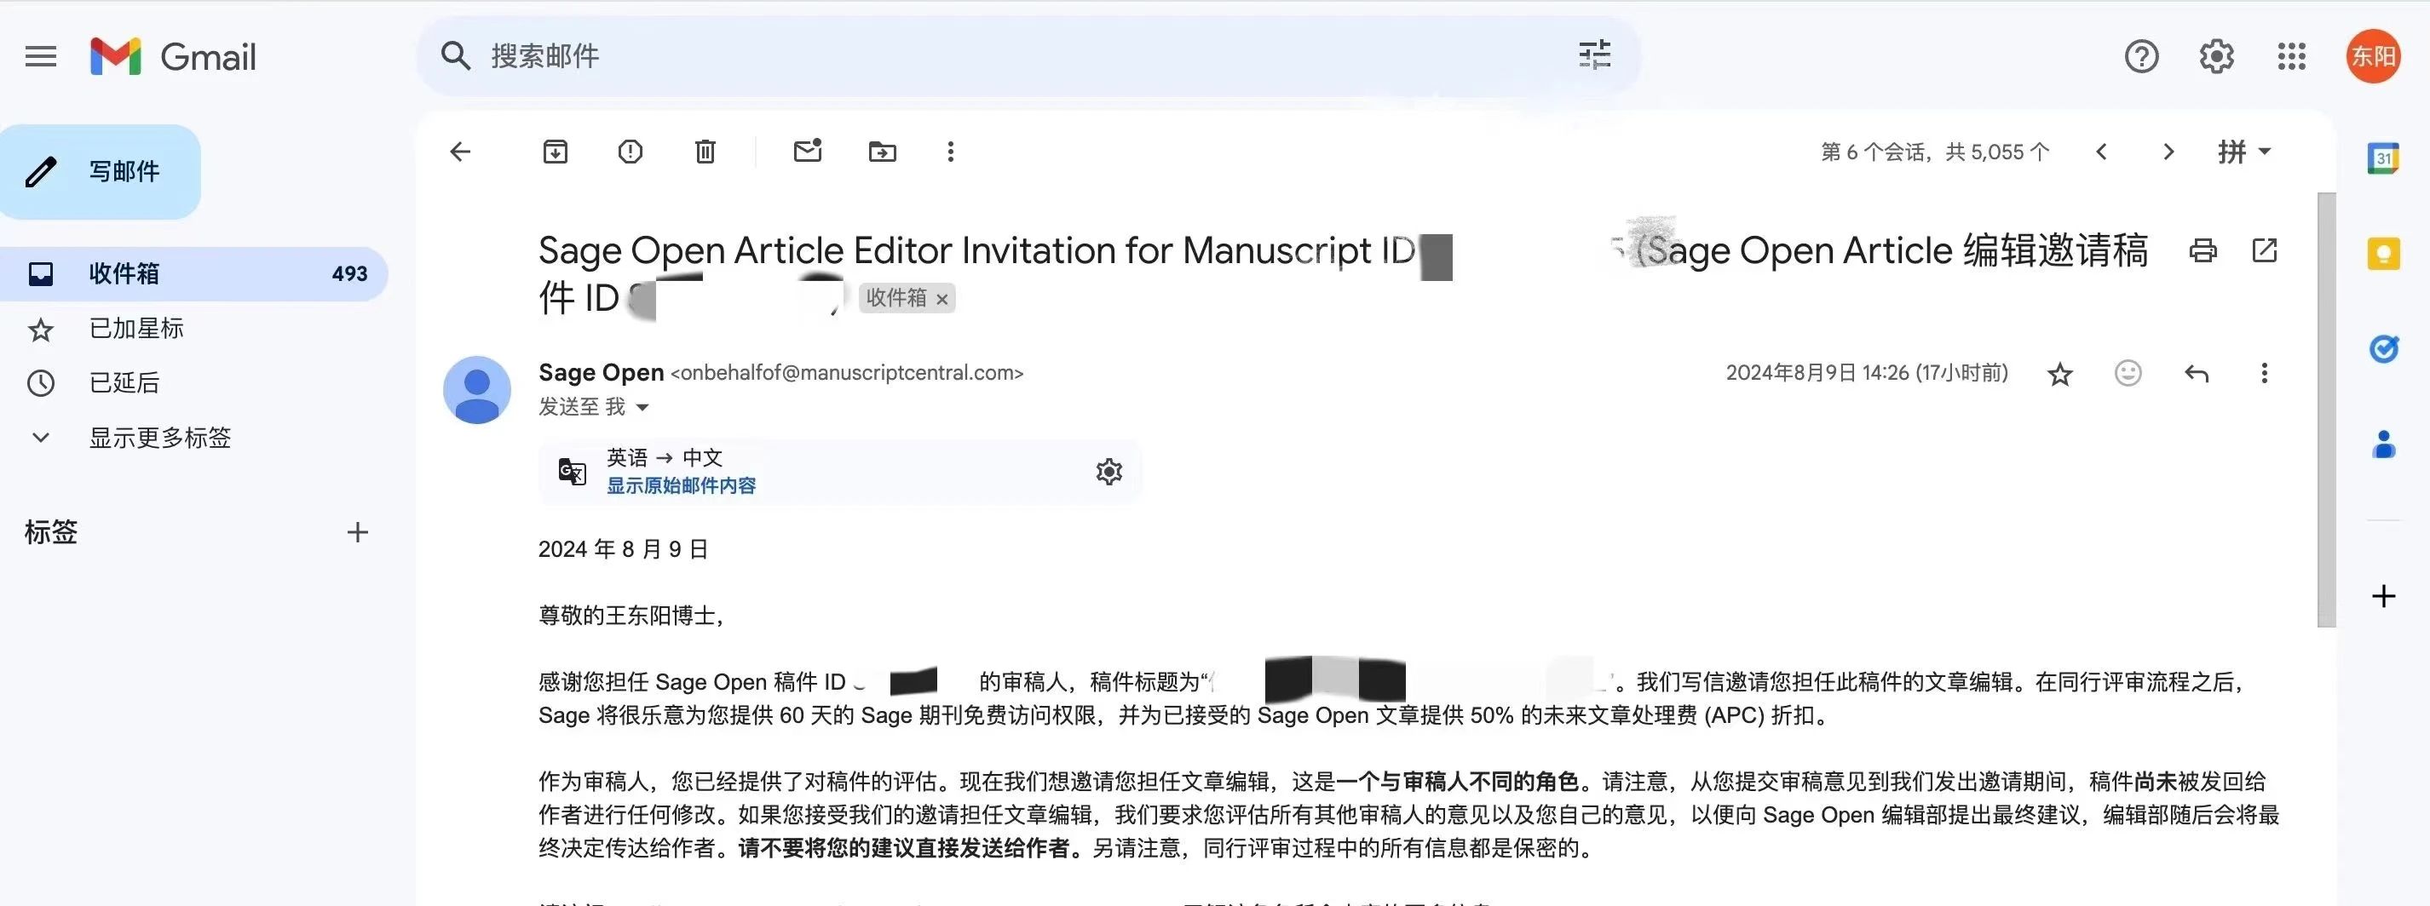Open the 收件箱 inbox folder

click(193, 273)
